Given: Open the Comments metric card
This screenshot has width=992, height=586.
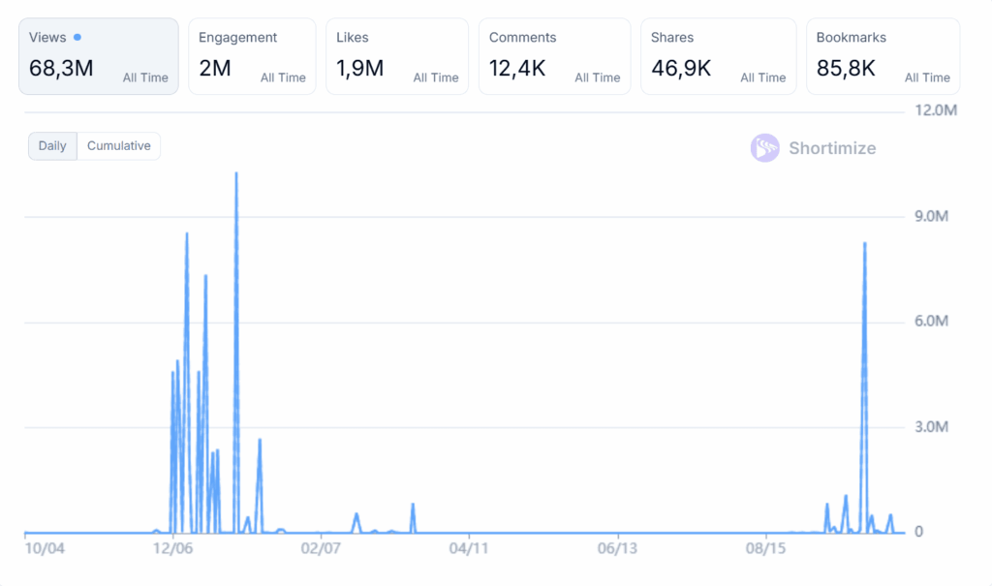Looking at the screenshot, I should (x=554, y=56).
